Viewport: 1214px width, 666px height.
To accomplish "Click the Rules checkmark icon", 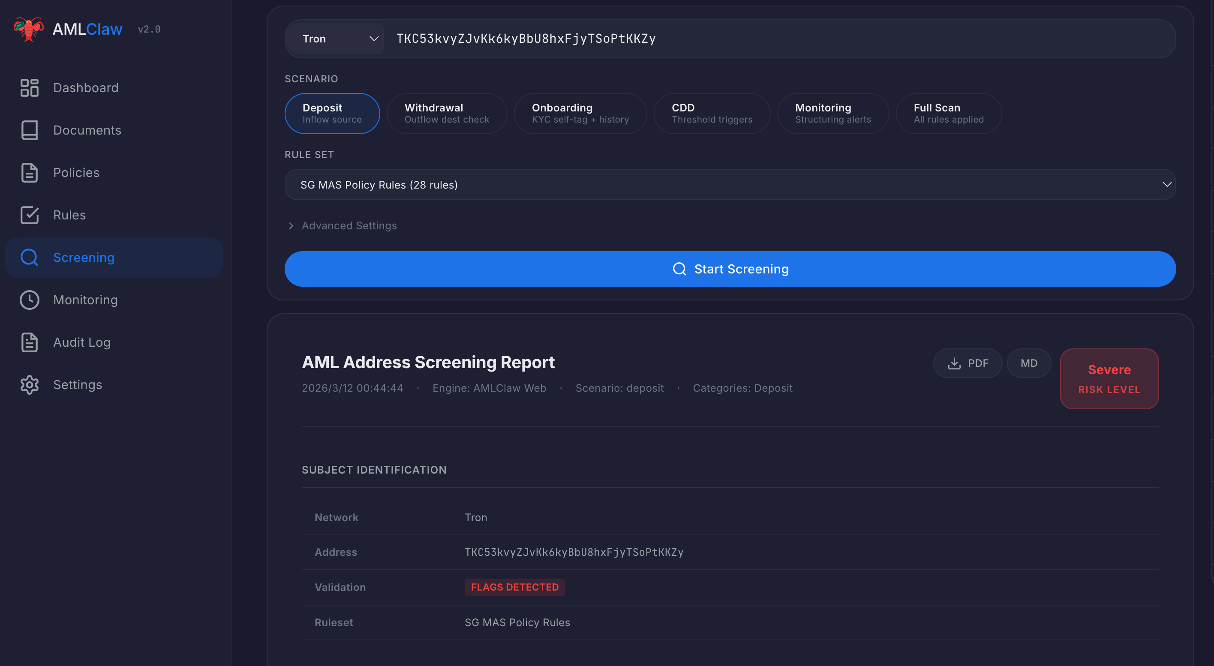I will [x=29, y=215].
